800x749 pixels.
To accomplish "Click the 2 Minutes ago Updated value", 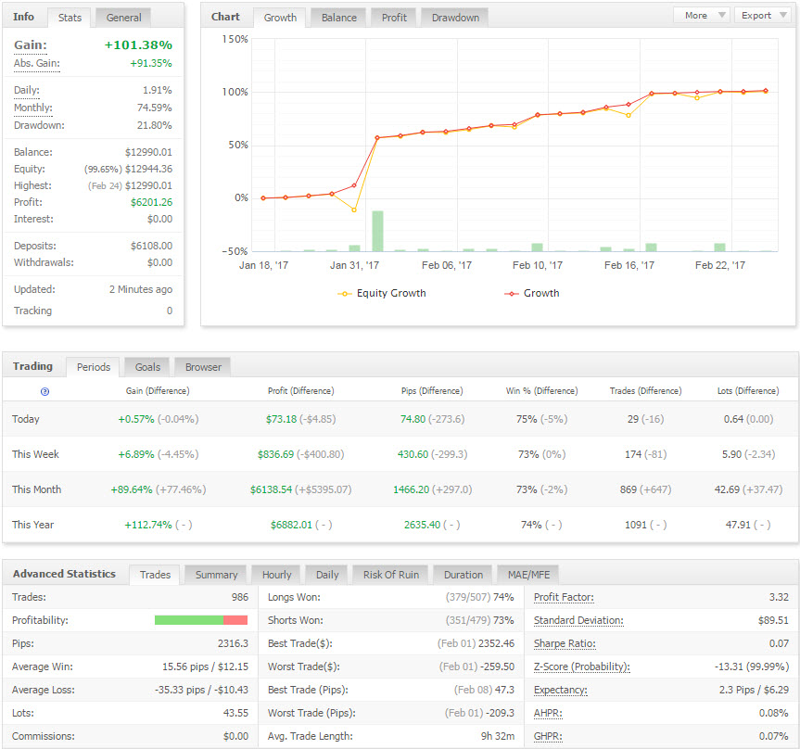I will [x=141, y=289].
